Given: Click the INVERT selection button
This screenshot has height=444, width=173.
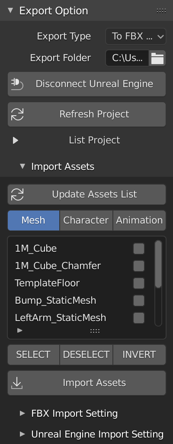Looking at the screenshot, I should (139, 354).
